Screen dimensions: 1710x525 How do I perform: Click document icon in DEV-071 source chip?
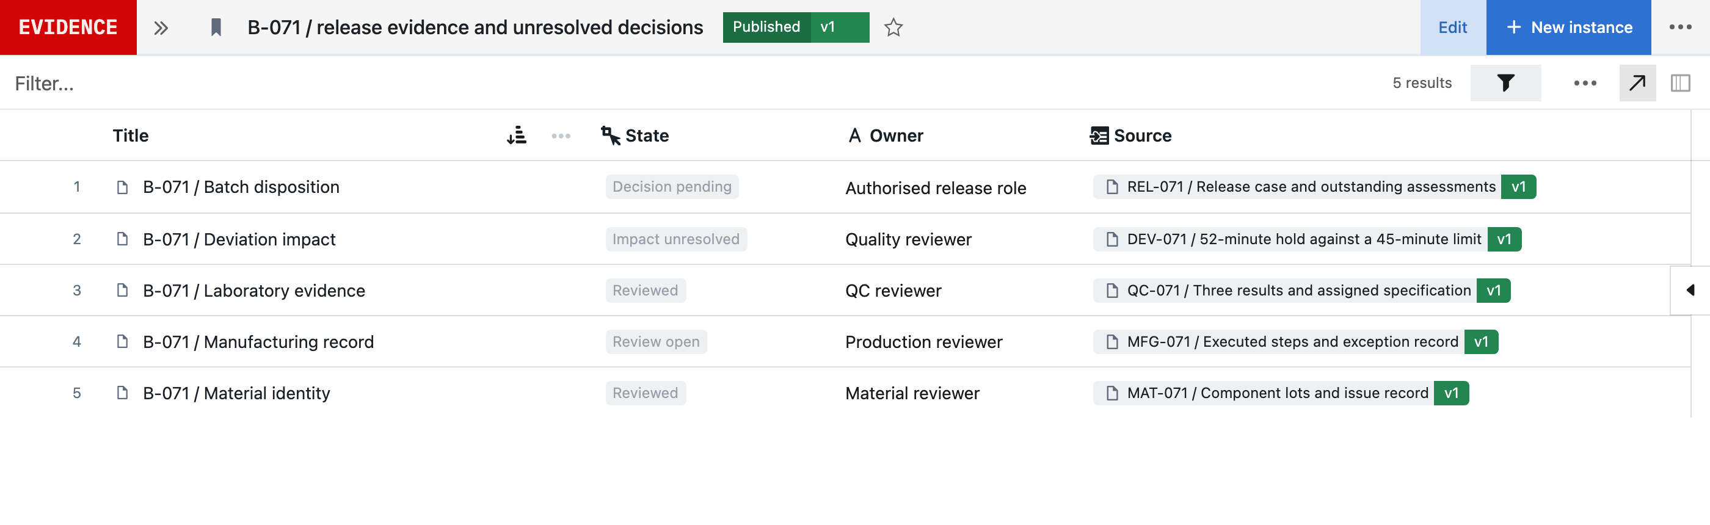(x=1112, y=239)
